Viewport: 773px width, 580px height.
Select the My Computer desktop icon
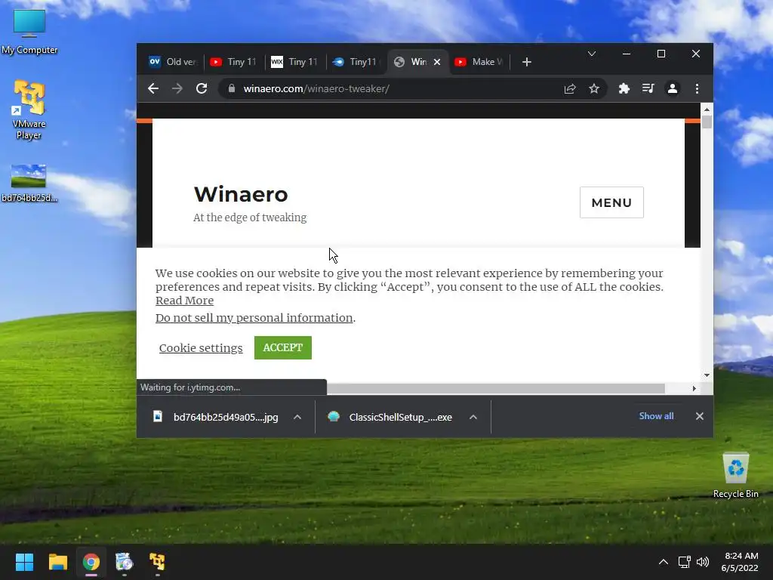29,32
